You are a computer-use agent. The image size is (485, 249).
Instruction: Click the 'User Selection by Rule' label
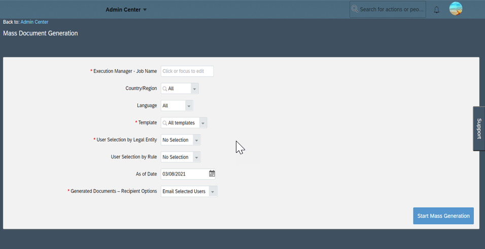tap(133, 157)
